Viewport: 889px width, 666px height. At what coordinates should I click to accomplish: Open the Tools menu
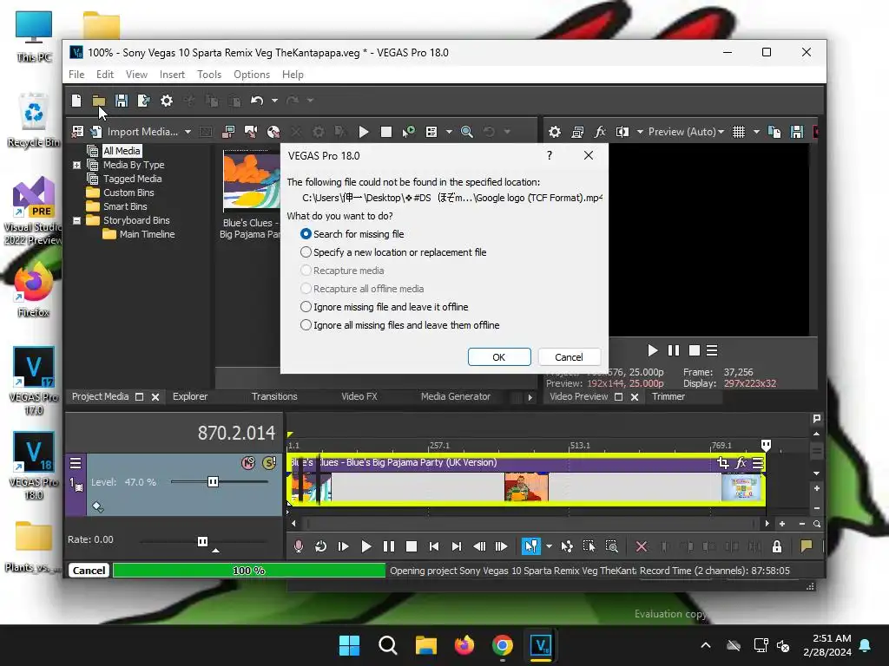209,75
